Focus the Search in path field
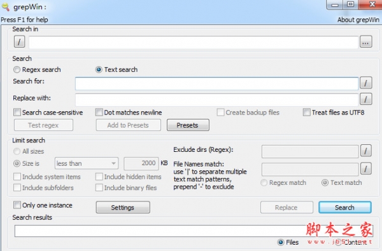Image resolution: width=382 pixels, height=251 pixels. coord(194,43)
